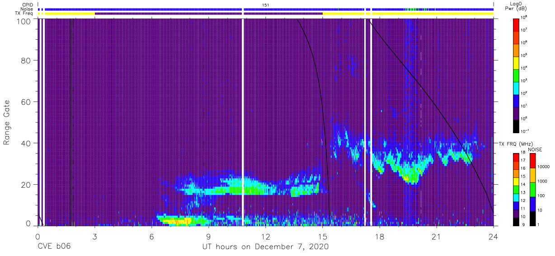Screen dimensions: 555x256
Task: Click the red segment of Lag0 power colorbar
Action: tap(517, 24)
